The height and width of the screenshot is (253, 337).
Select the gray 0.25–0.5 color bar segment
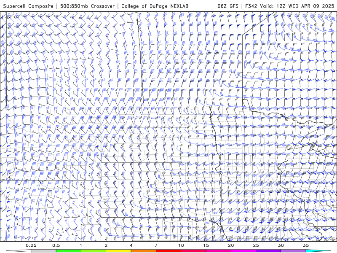(43, 251)
